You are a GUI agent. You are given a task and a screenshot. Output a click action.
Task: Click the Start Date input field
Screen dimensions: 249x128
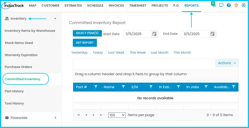[x=137, y=34]
